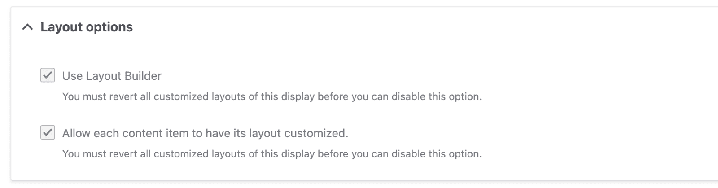The height and width of the screenshot is (188, 718).
Task: Select the "Layout options" title text
Action: coord(87,27)
